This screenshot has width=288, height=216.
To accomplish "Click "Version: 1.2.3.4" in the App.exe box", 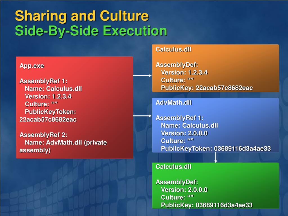I will click(x=48, y=96).
